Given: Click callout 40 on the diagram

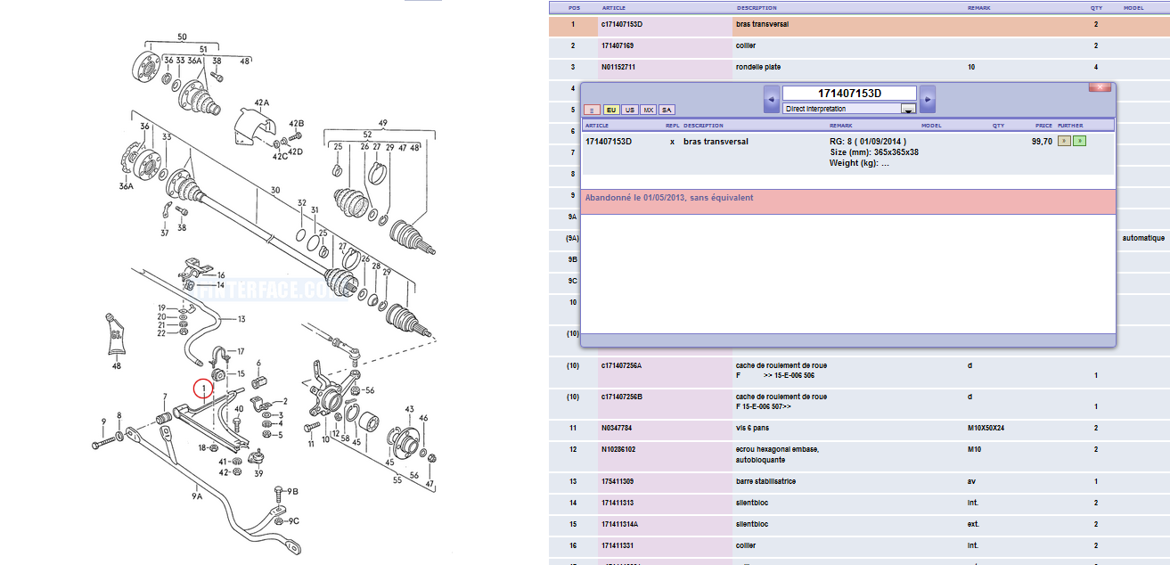Looking at the screenshot, I should click(239, 409).
